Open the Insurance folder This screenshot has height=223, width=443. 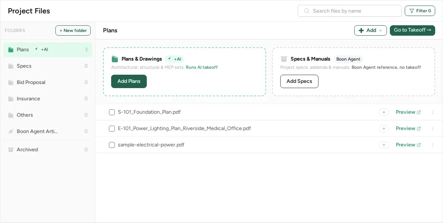(48, 99)
